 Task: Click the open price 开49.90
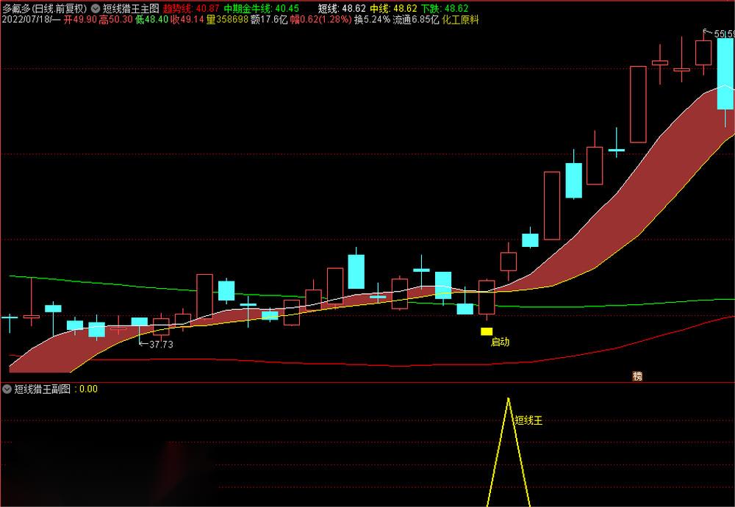click(x=80, y=20)
